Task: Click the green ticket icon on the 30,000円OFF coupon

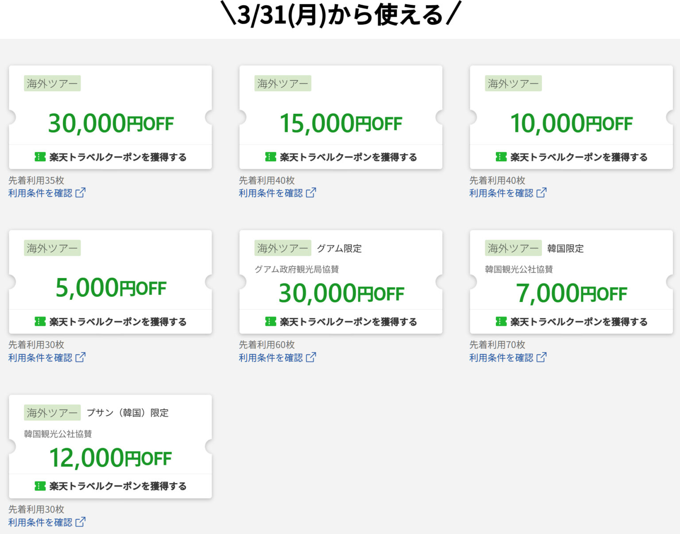Action: (40, 157)
